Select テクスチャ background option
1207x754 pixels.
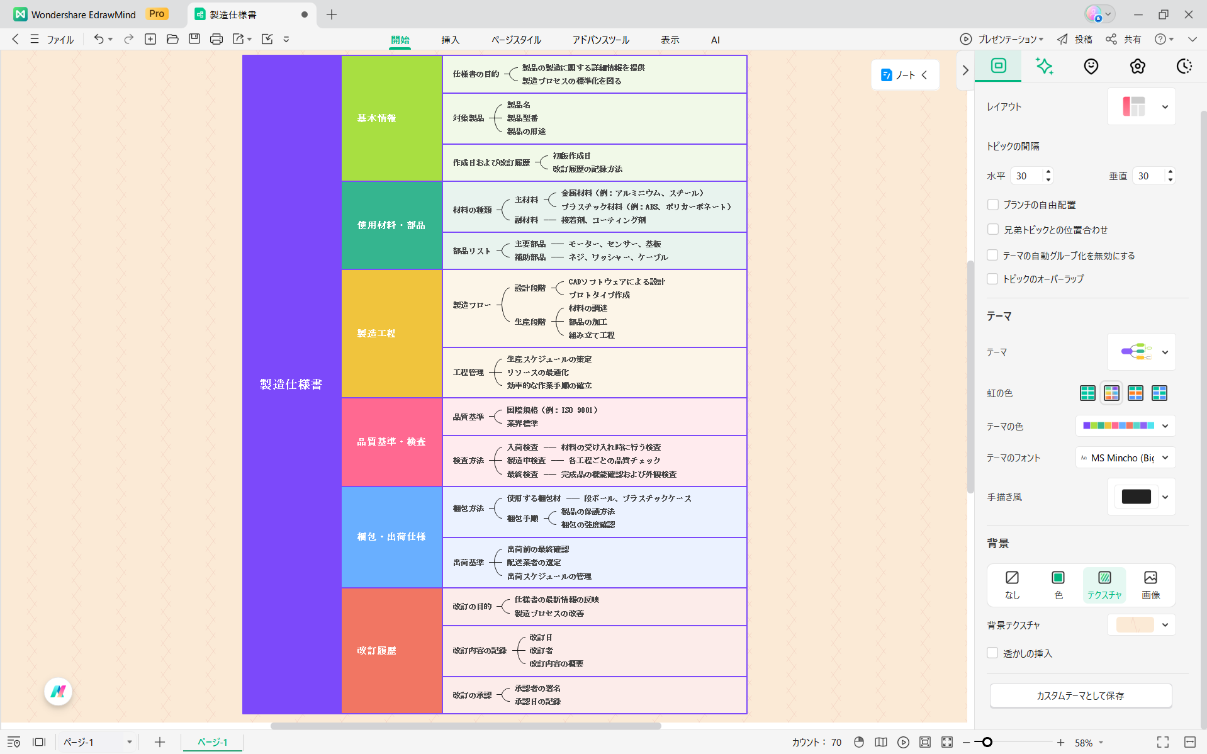[1104, 585]
